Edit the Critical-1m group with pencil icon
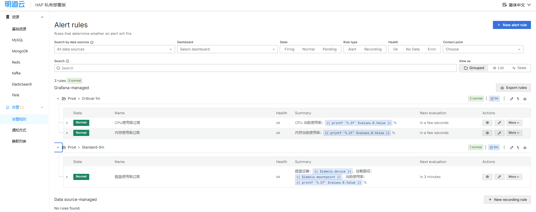This screenshot has height=212, width=536. point(511,99)
